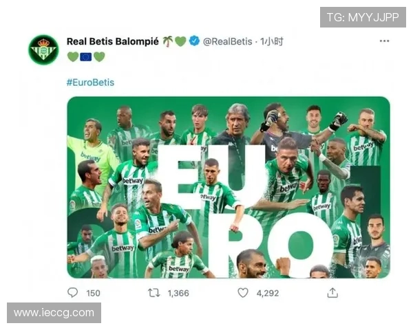Click the www.ieccg.com watermark label

[54, 313]
